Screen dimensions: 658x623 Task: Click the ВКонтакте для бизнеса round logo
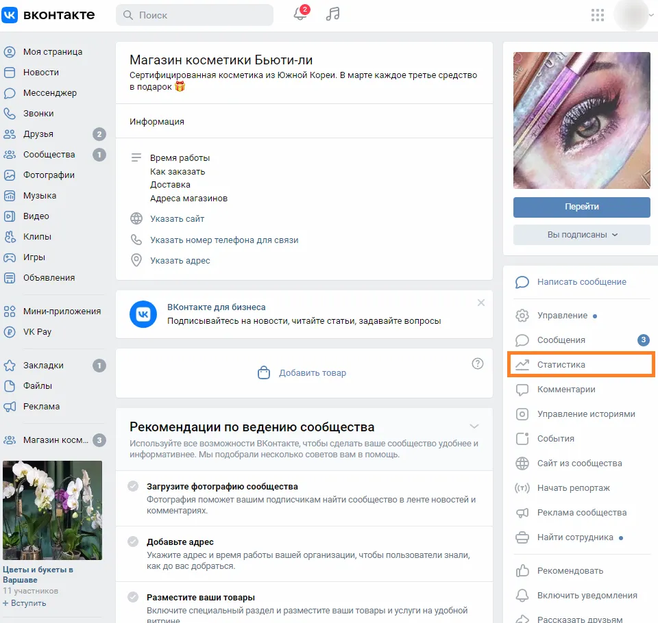(x=143, y=314)
